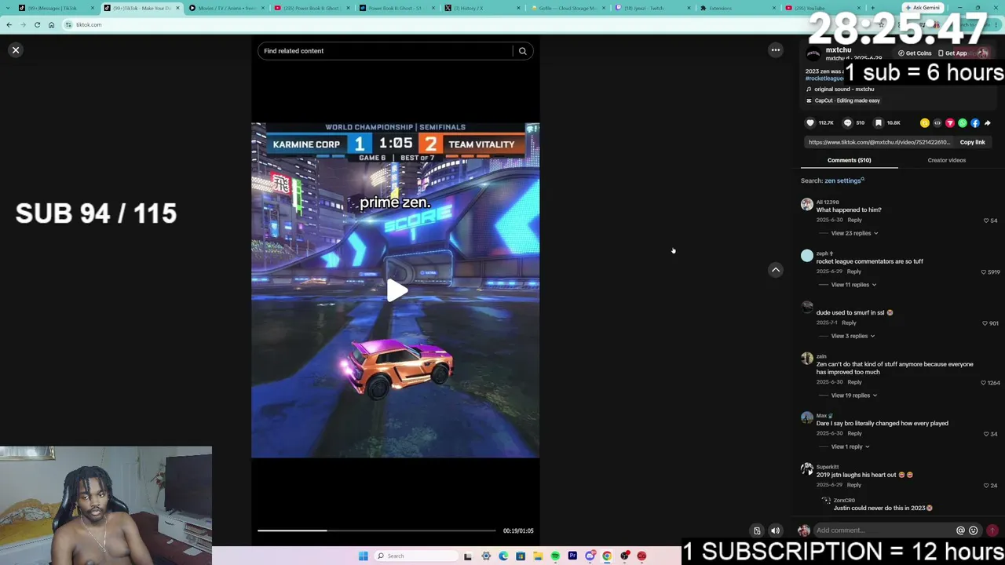1005x565 pixels.
Task: Like the 'What happened to him?' comment
Action: [x=986, y=221]
